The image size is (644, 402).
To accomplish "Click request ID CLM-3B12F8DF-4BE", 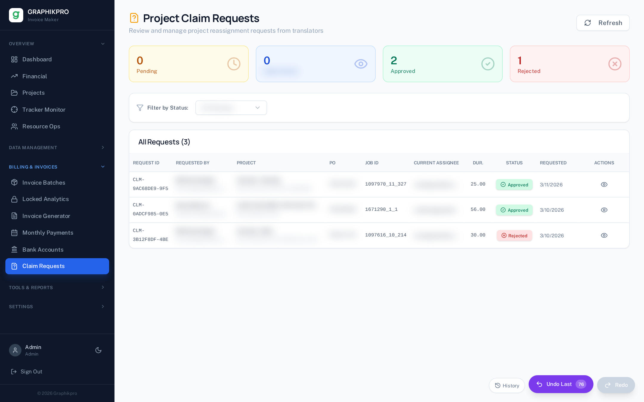I will pyautogui.click(x=151, y=235).
